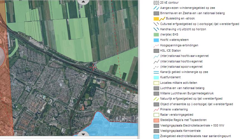240x139 pixels.
Task: Click the Militaire Luchthaven Burgermedegebruik symbol
Action: tap(156, 93)
